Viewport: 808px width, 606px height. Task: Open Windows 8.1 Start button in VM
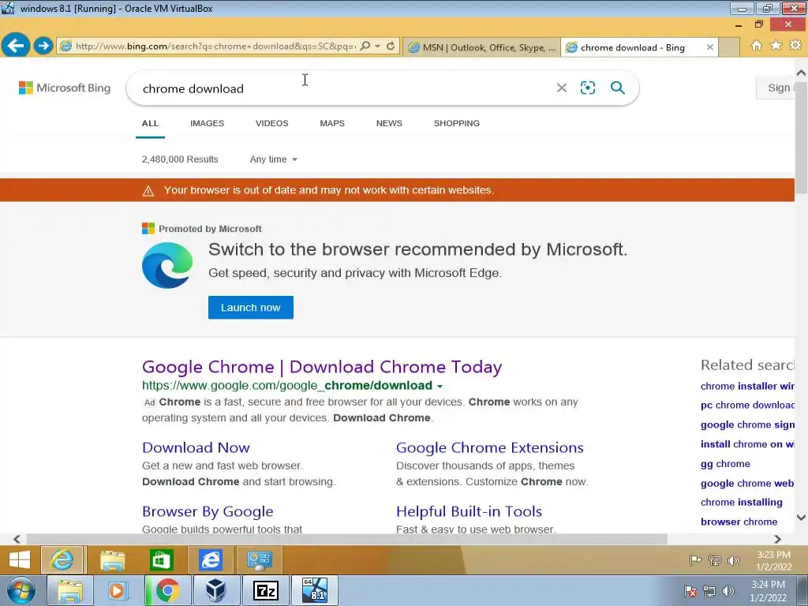pos(20,559)
